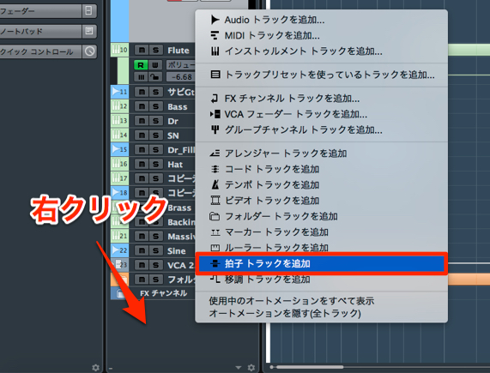This screenshot has width=490, height=373.
Task: Click the クイック コントロール bypass icon
Action: (x=89, y=51)
